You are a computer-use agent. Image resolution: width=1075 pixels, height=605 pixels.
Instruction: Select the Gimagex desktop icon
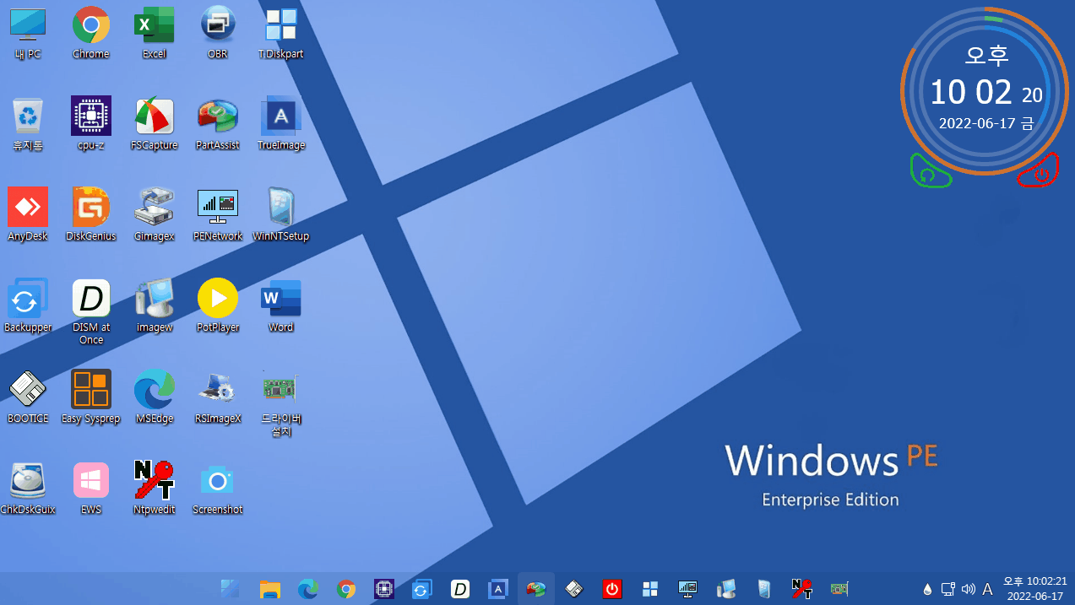155,214
